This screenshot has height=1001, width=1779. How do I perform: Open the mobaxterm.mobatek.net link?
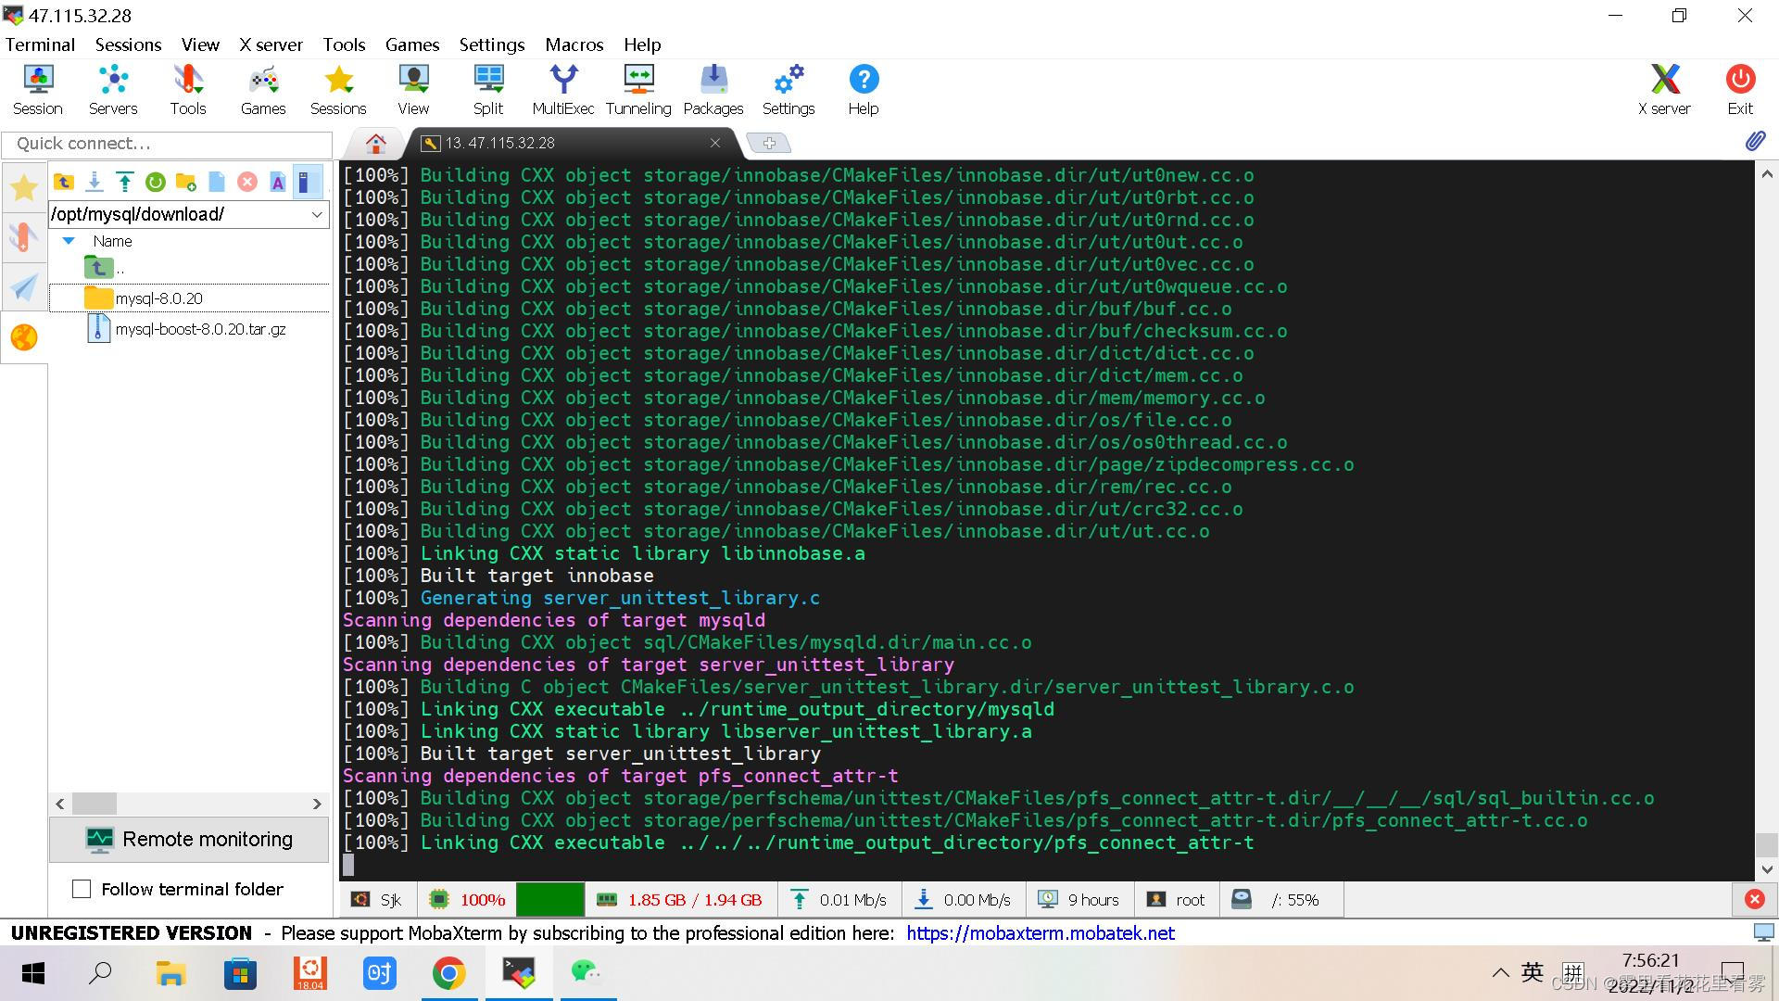pos(1041,933)
